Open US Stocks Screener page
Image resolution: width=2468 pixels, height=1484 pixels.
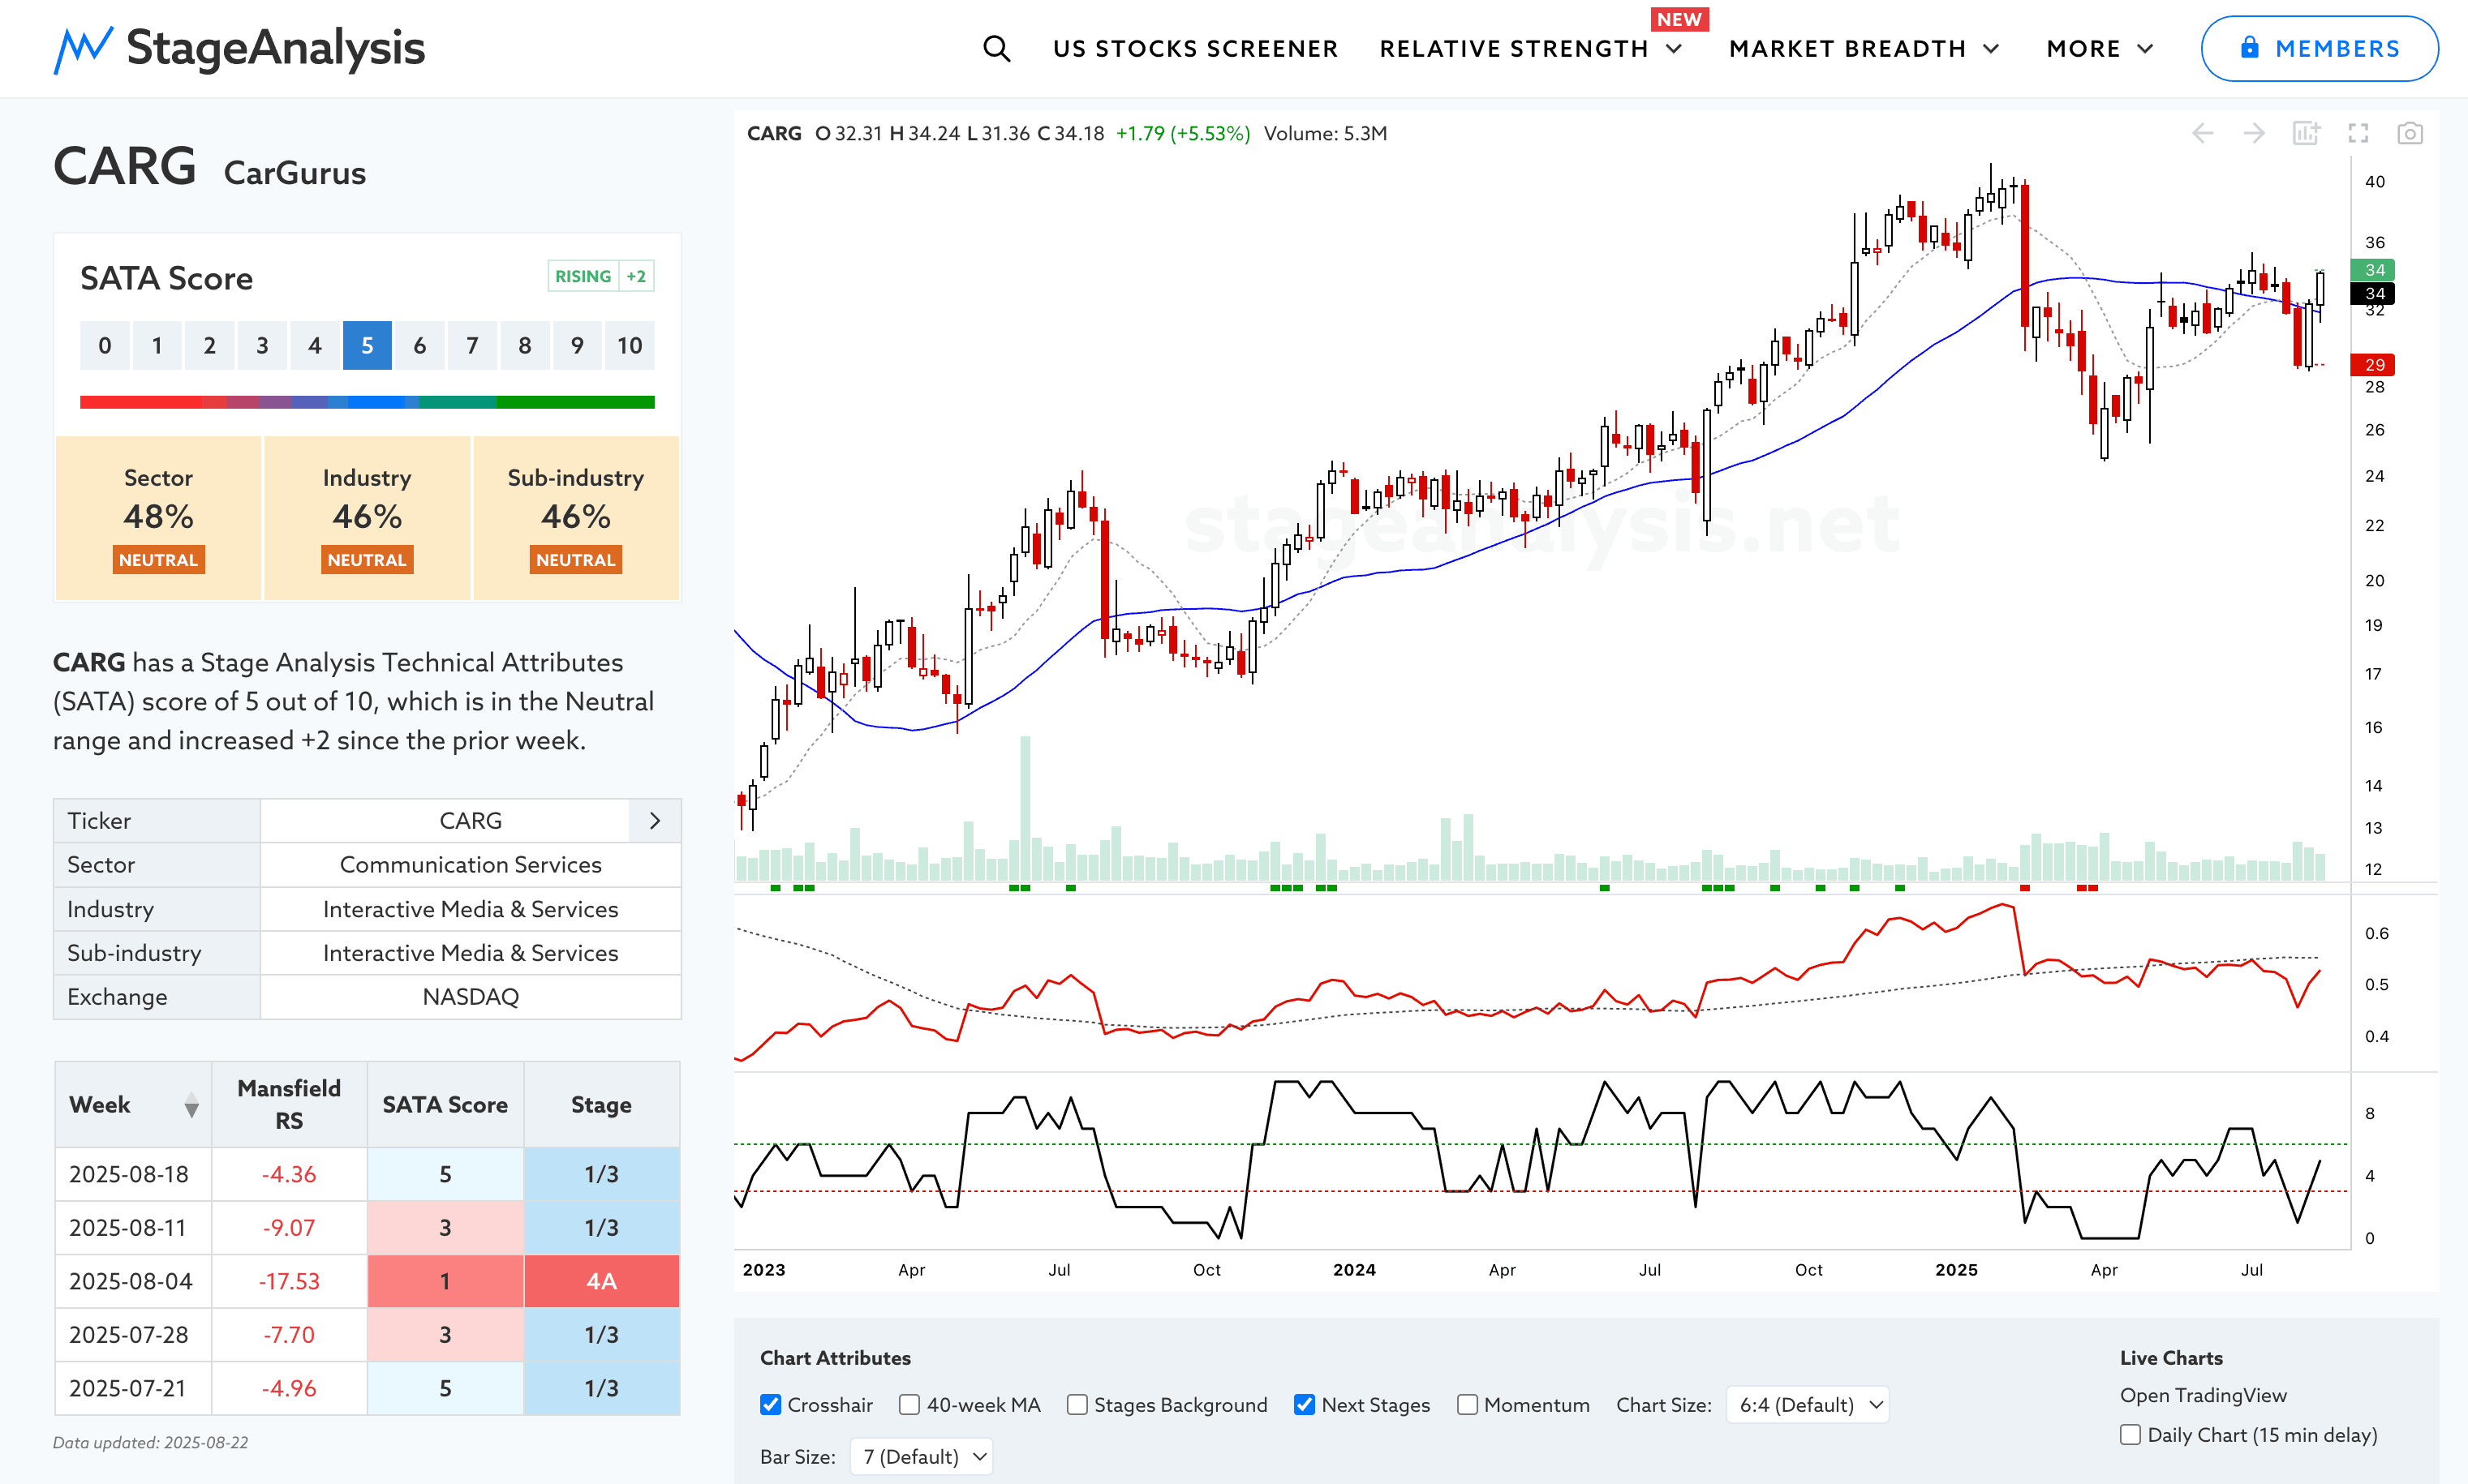[x=1196, y=49]
